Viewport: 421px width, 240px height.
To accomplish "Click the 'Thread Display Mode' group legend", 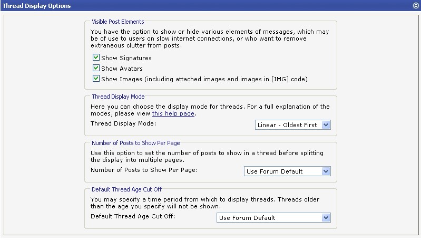I will [118, 97].
